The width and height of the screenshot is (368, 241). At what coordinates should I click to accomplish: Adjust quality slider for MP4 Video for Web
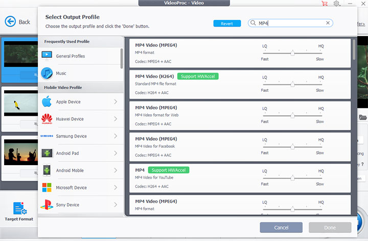(292, 115)
